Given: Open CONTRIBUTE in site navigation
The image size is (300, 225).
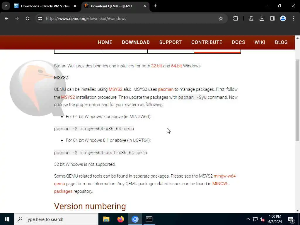Looking at the screenshot, I should (x=207, y=42).
